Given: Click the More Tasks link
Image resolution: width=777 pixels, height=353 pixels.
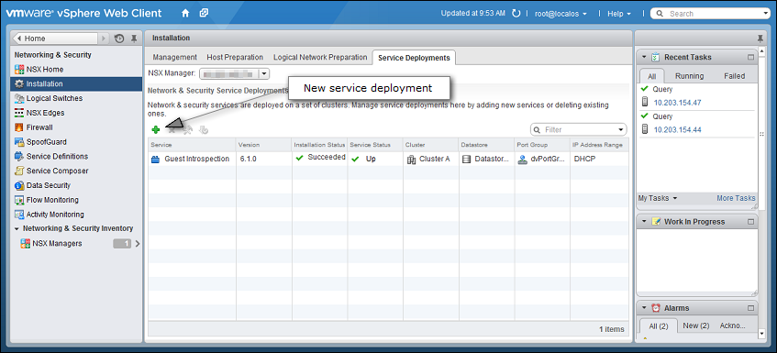Looking at the screenshot, I should click(736, 198).
